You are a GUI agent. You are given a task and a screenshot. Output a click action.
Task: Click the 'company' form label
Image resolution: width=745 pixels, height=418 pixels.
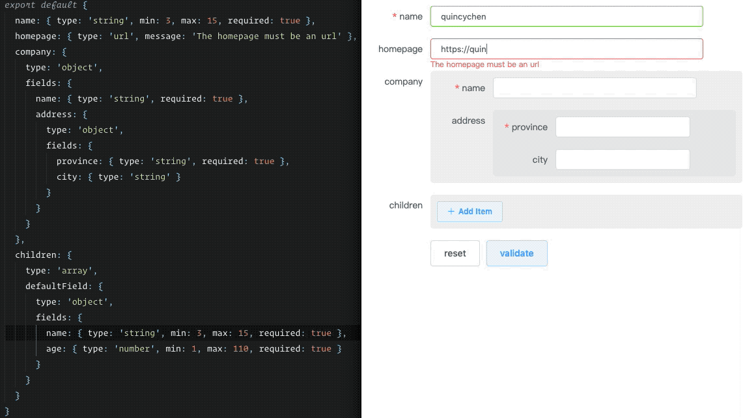[403, 81]
